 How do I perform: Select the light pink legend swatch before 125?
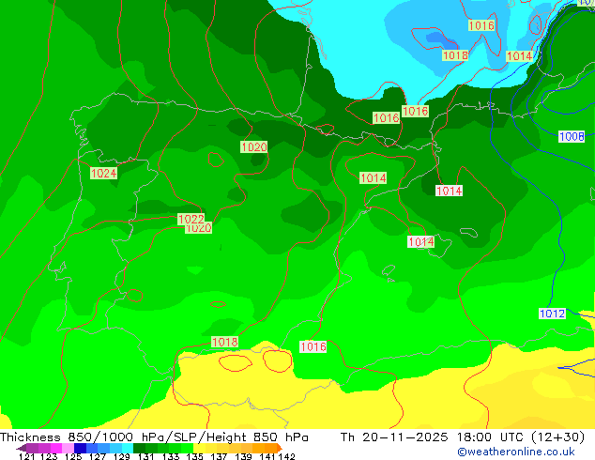coord(68,448)
